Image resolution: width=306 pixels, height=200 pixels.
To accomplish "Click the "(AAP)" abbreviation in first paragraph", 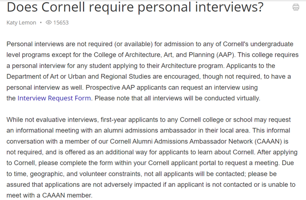I will point(226,55).
